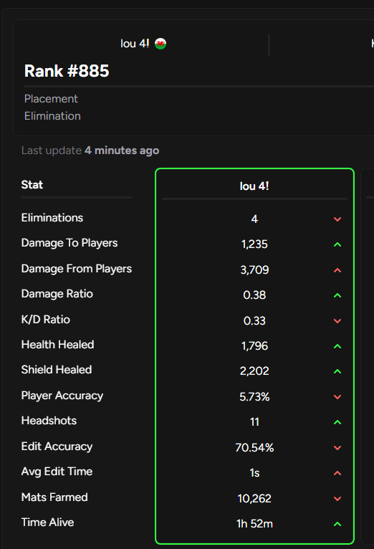Click the green up arrow for Damage To Players
Screen dimensions: 374x549
click(x=337, y=244)
